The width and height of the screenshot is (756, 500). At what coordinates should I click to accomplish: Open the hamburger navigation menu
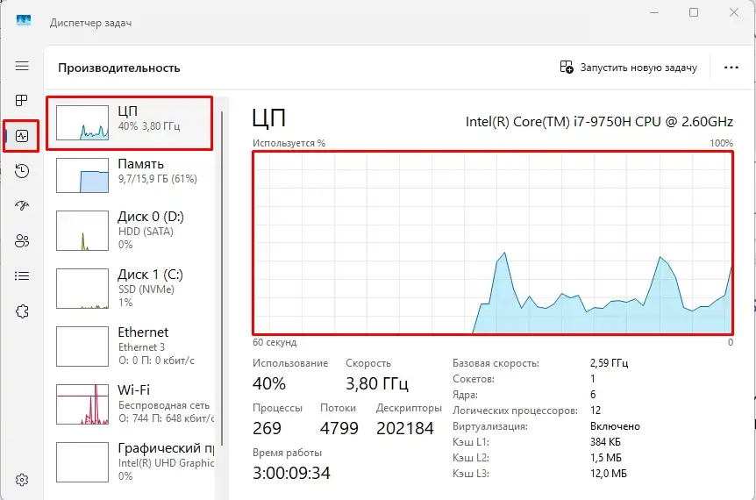[x=22, y=66]
